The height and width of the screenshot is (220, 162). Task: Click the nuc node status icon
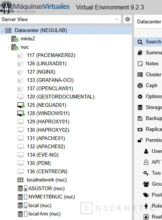[x=15, y=47]
